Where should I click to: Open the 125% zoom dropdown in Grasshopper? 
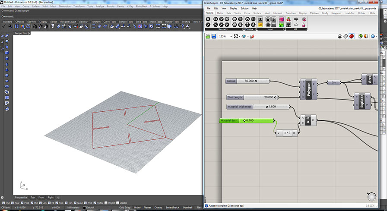(231, 37)
